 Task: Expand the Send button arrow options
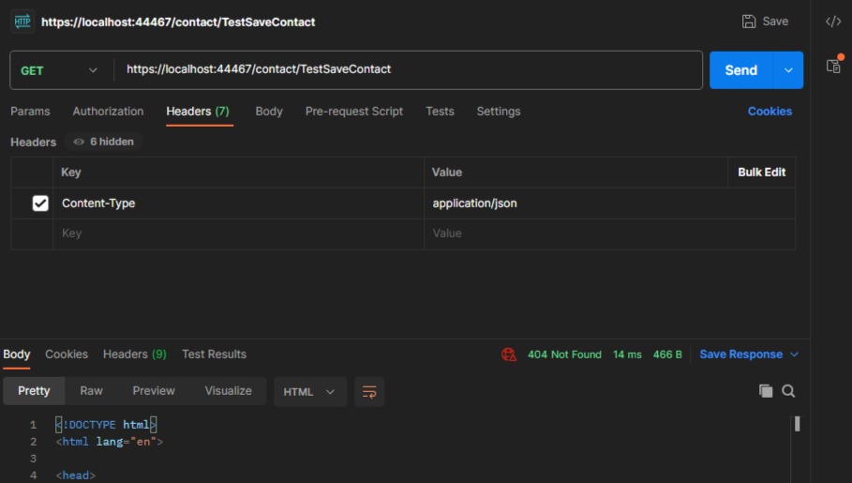click(x=788, y=70)
